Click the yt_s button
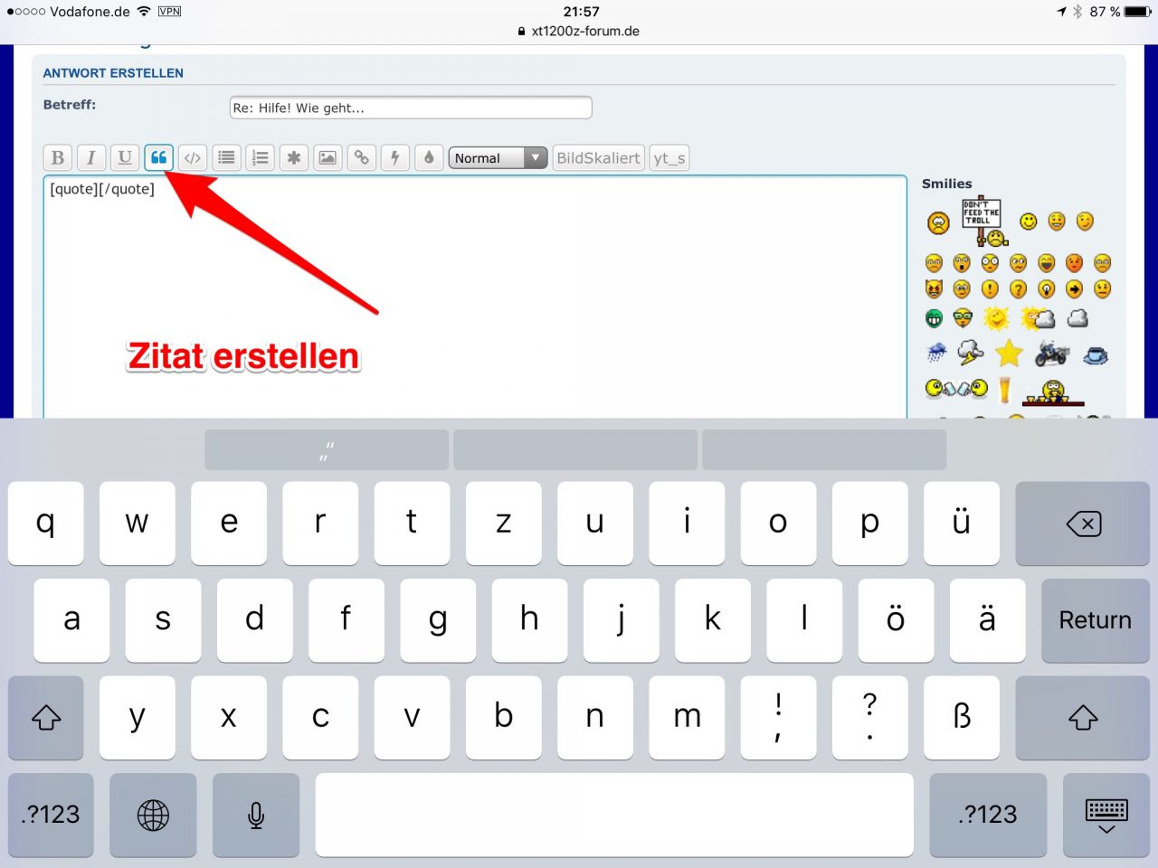This screenshot has height=868, width=1158. [x=669, y=158]
